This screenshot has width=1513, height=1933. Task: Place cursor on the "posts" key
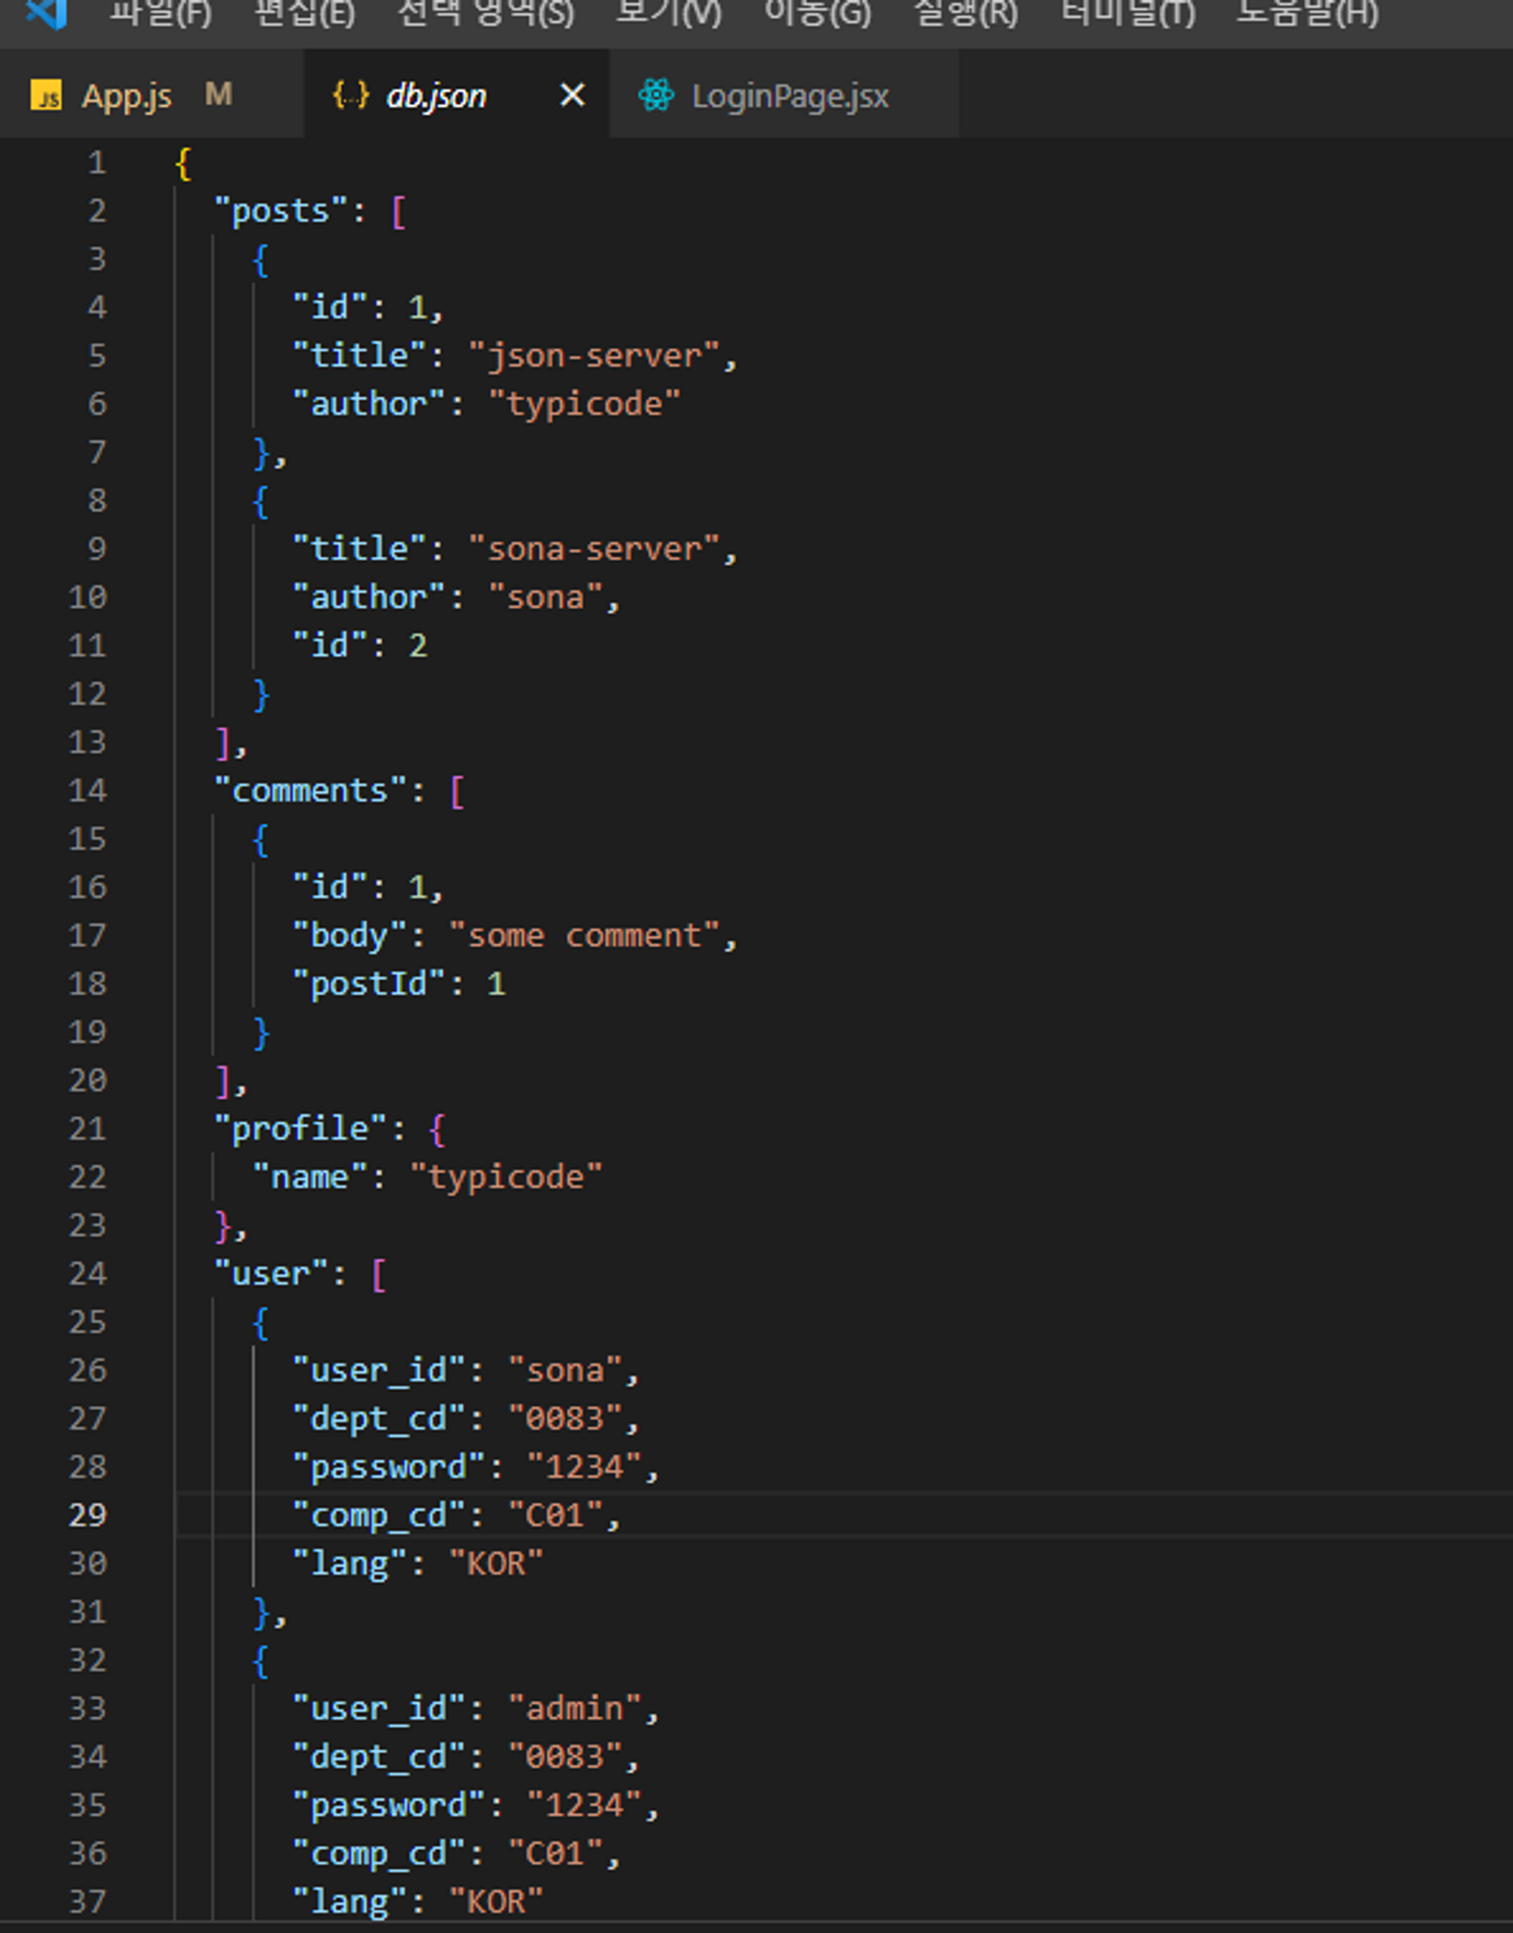click(280, 212)
